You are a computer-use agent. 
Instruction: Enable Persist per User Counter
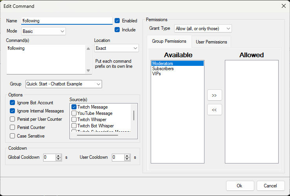(13, 119)
